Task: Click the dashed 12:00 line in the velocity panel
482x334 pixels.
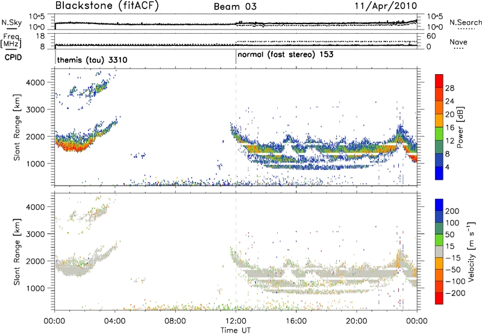Action: [236, 251]
